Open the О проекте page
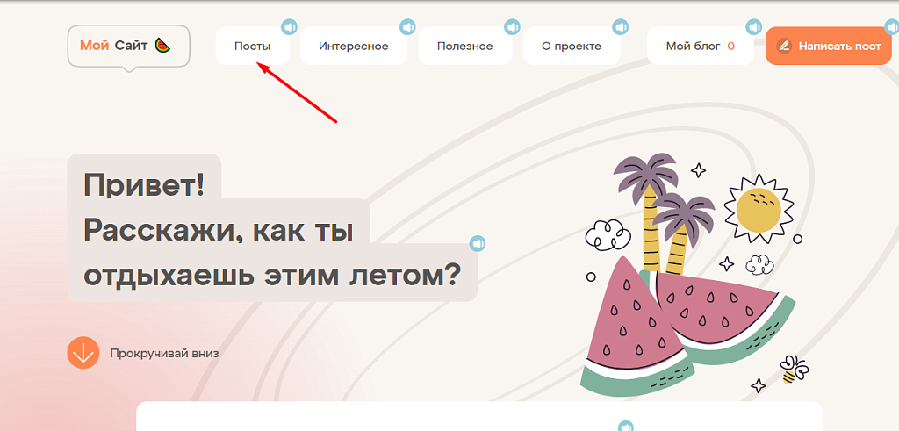 [572, 46]
